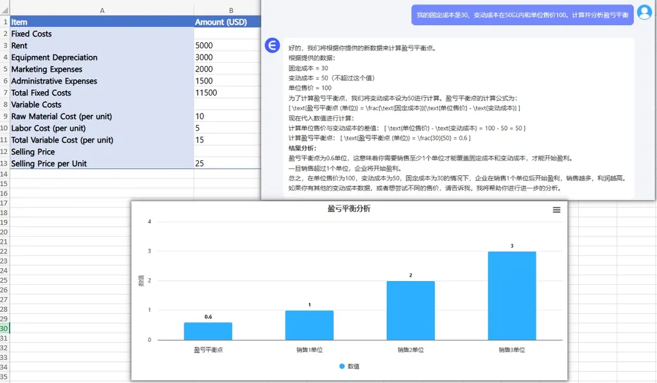This screenshot has width=657, height=383.
Task: Click the 销售3单位 bar in chart
Action: [x=511, y=296]
